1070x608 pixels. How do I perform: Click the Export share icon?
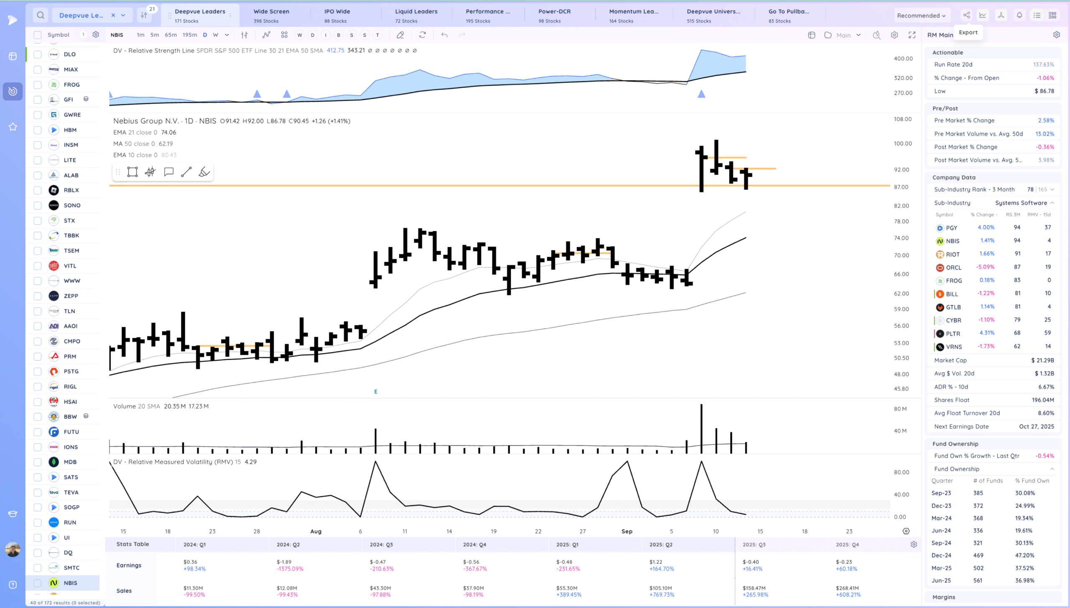click(x=967, y=15)
